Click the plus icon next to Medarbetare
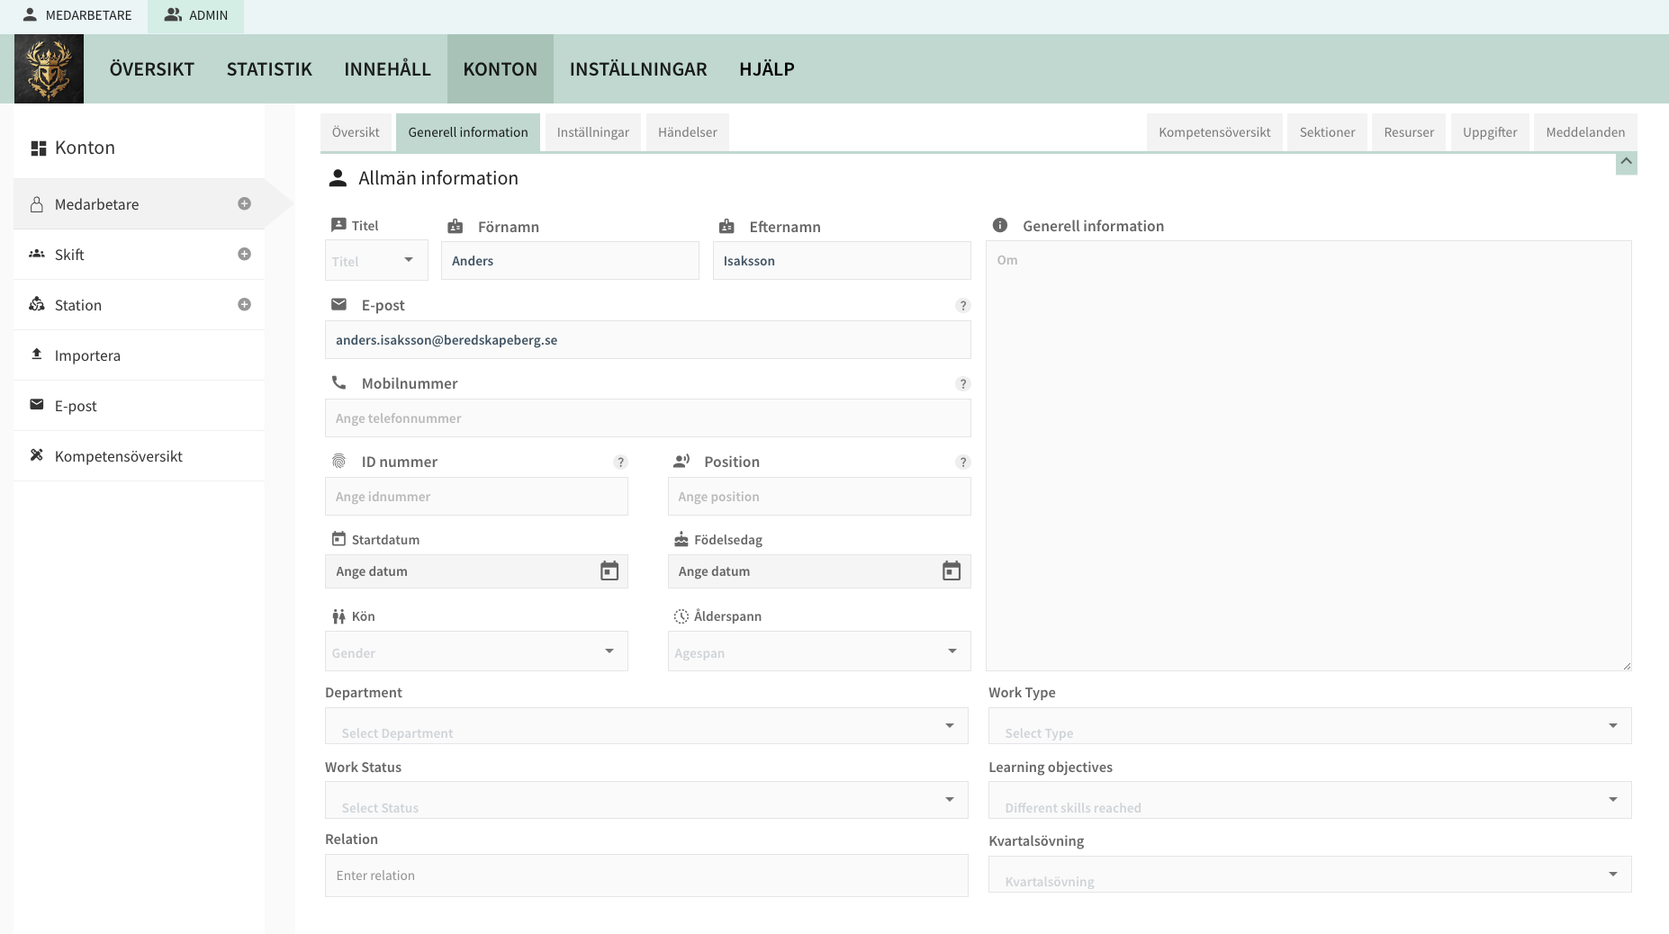This screenshot has height=934, width=1669. [x=244, y=204]
